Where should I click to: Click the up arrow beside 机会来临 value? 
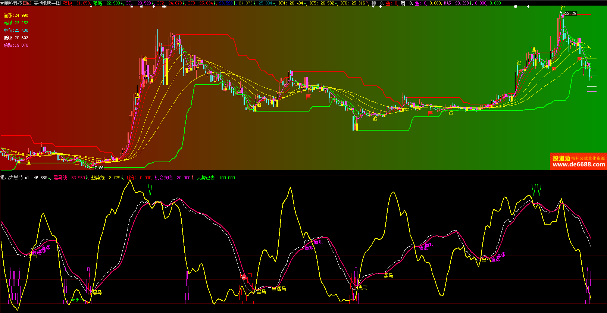point(193,178)
